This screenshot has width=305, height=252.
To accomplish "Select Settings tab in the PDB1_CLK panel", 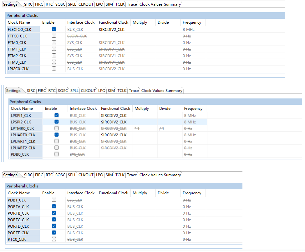I will click(10, 175).
